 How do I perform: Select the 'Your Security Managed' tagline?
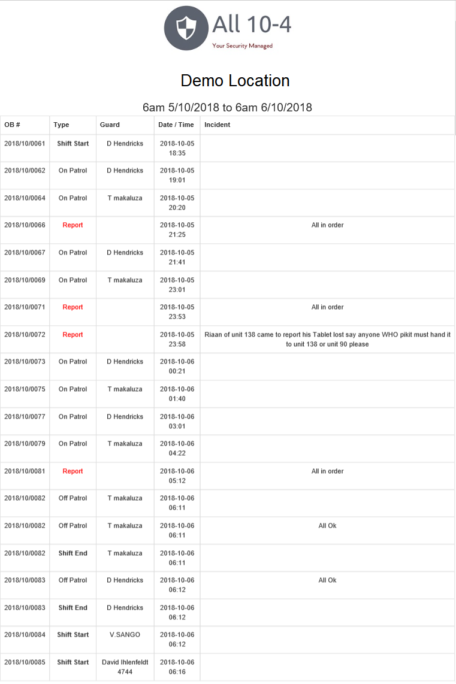pos(242,46)
